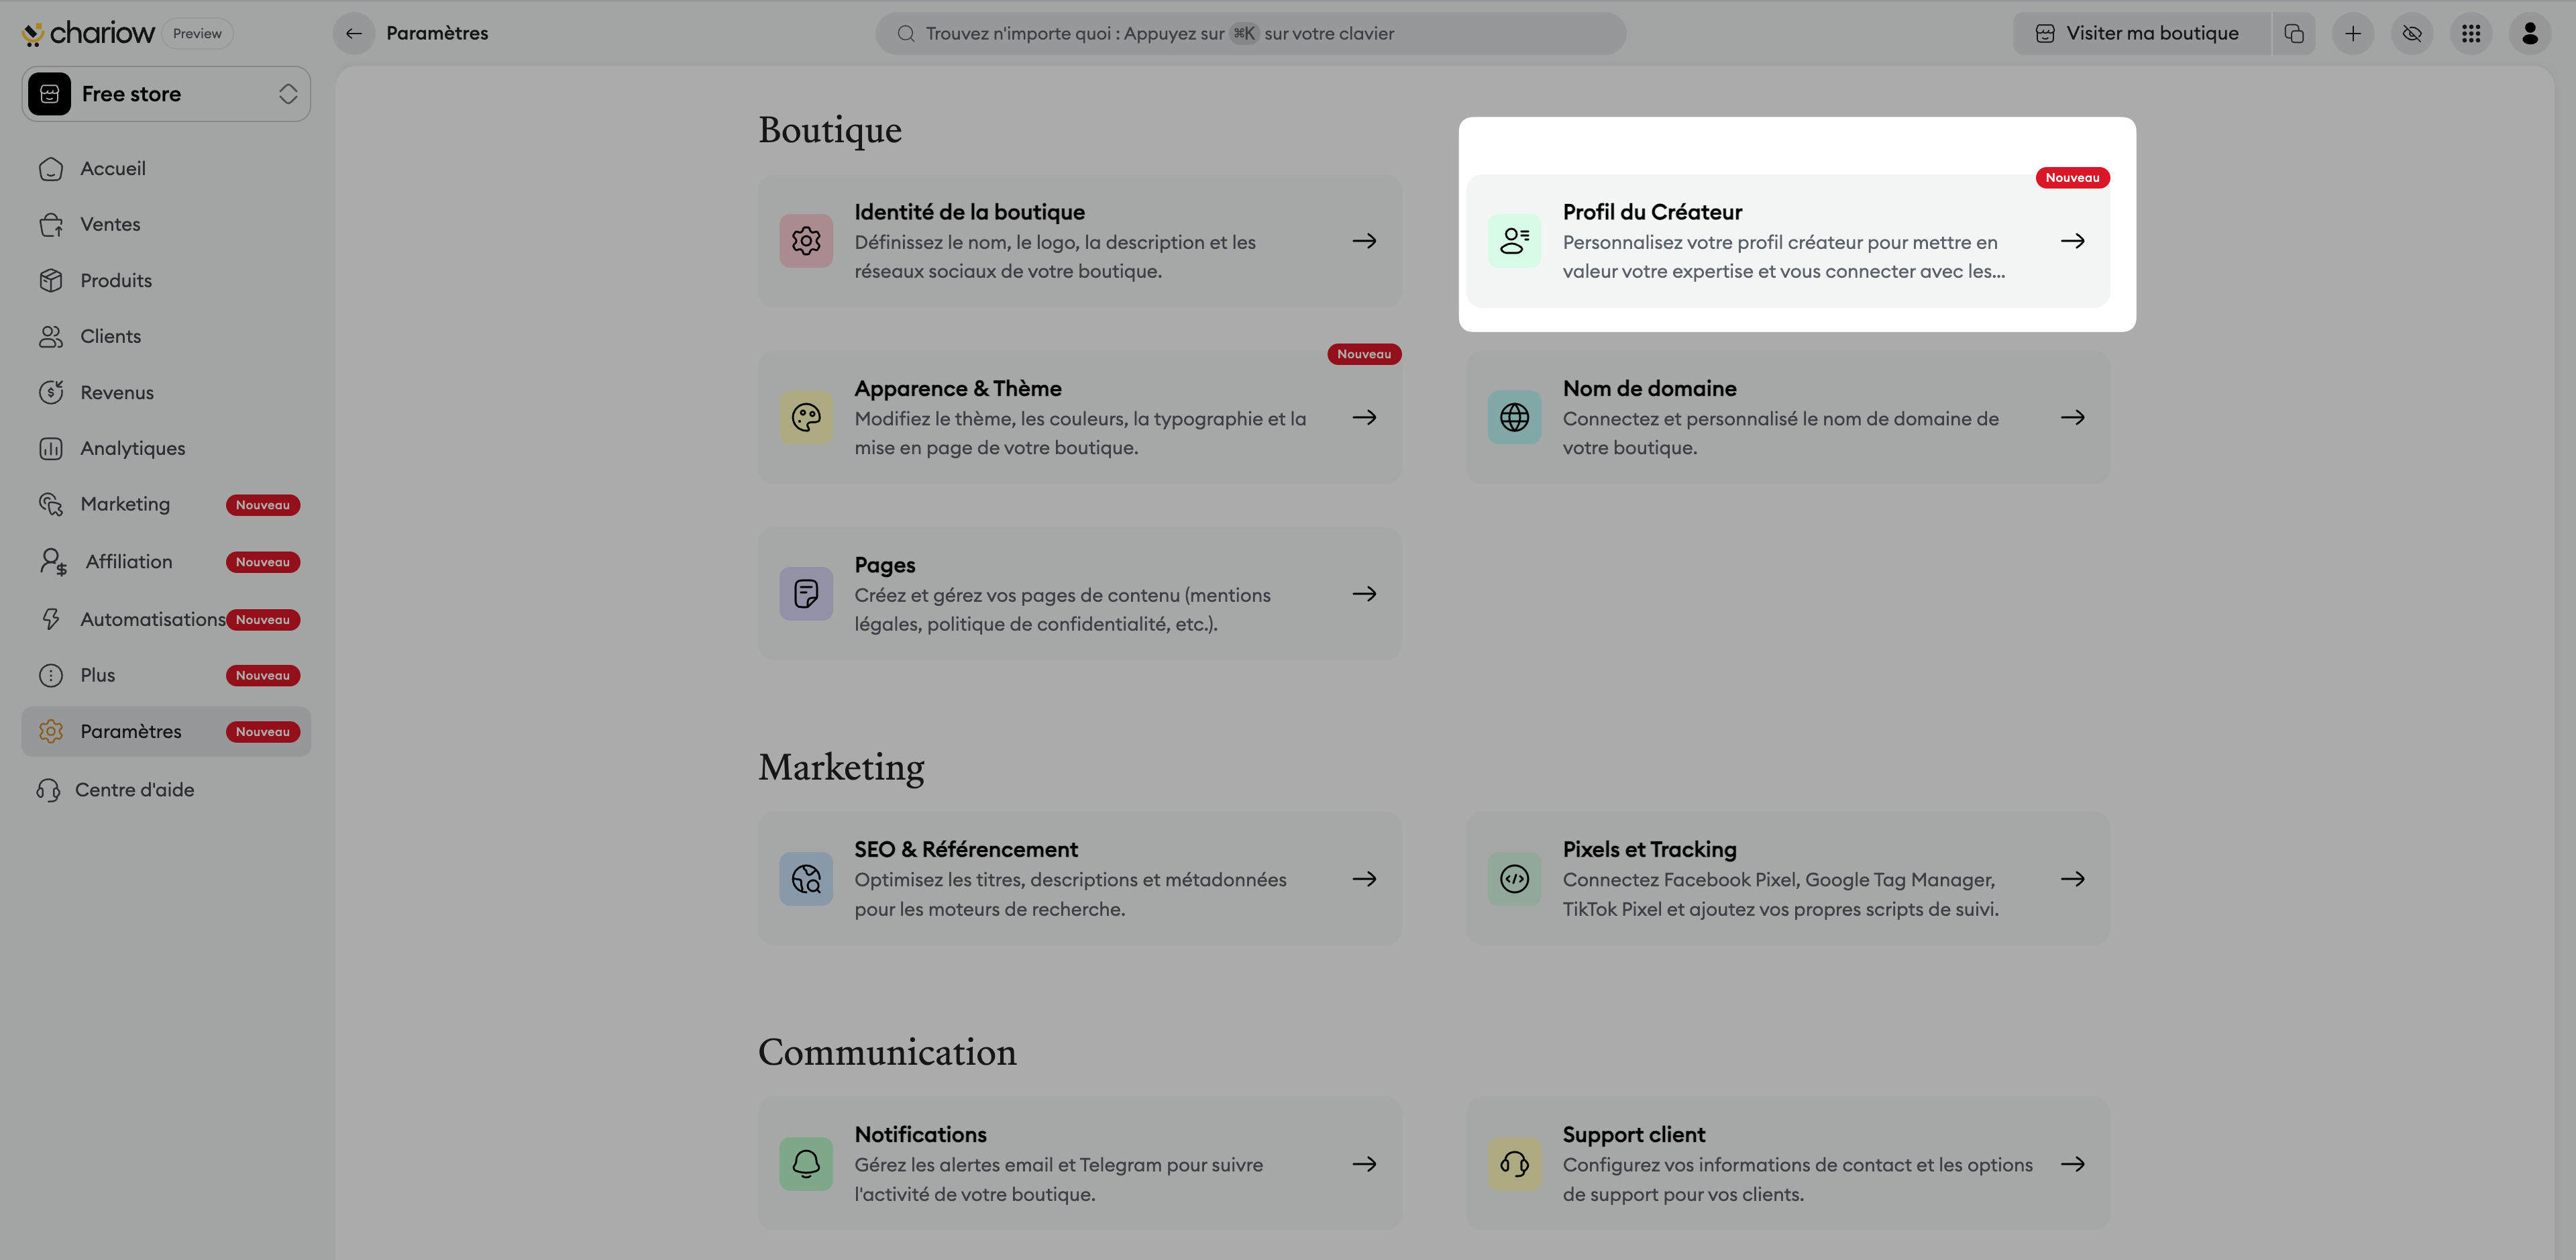Viewport: 2576px width, 1260px height.
Task: Click the Nom de domaine globe icon
Action: click(x=1514, y=417)
